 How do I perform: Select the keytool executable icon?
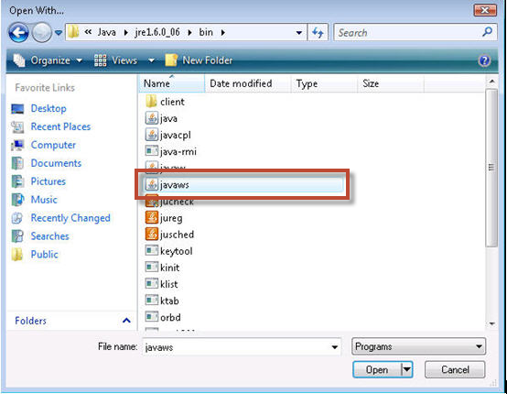[x=152, y=250]
